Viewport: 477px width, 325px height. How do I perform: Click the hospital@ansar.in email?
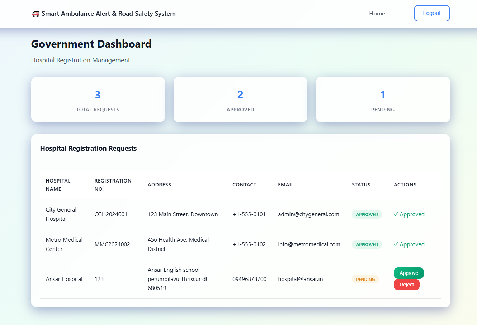[x=300, y=279]
